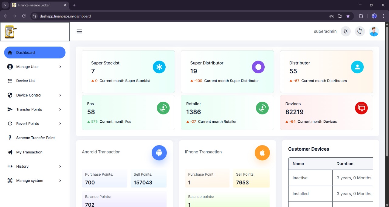This screenshot has height=207, width=389.
Task: Open Scheme Transfer Point menu item
Action: click(35, 138)
